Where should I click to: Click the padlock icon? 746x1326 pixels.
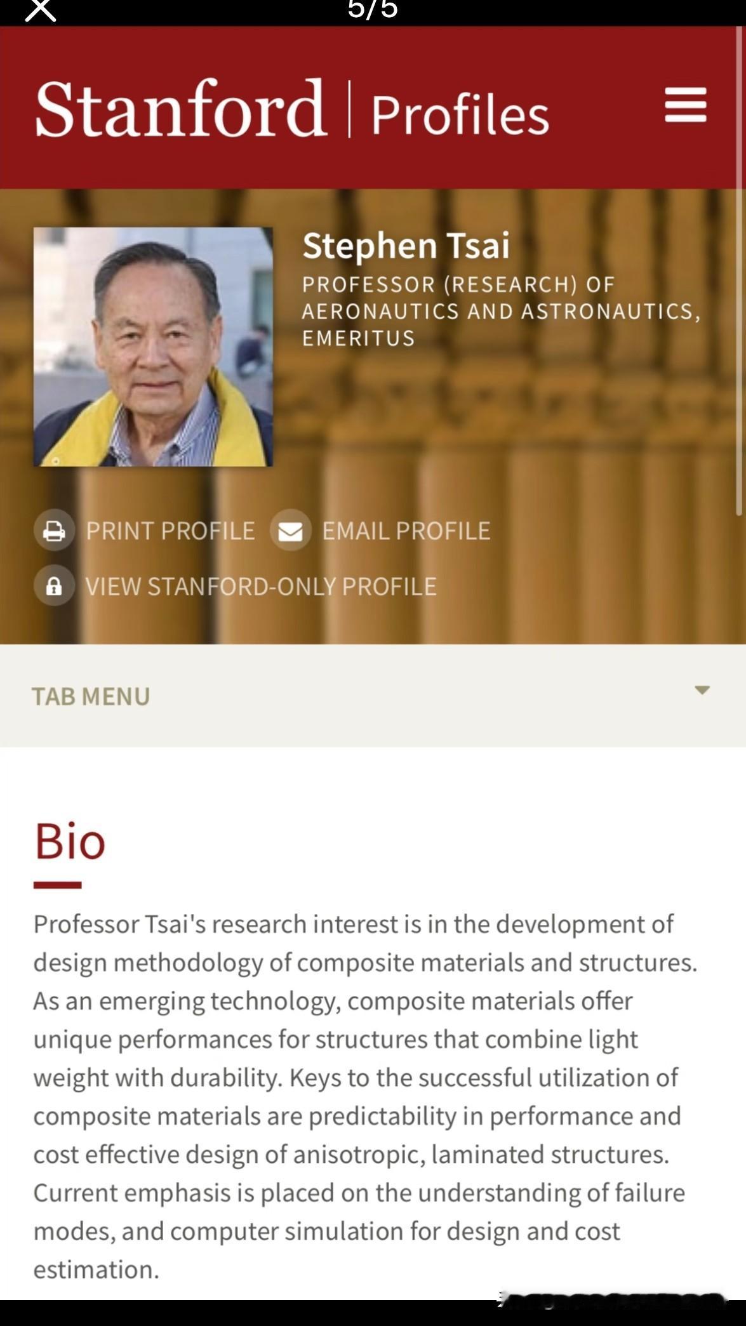pyautogui.click(x=54, y=585)
